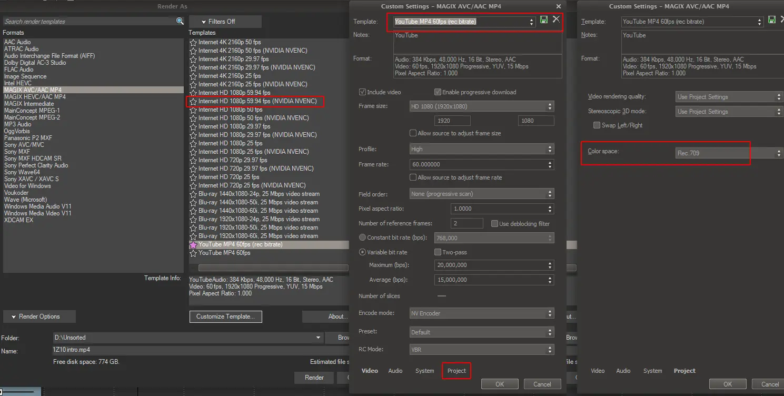The height and width of the screenshot is (396, 784).
Task: Adjust the Number of slices slider
Action: tap(442, 296)
